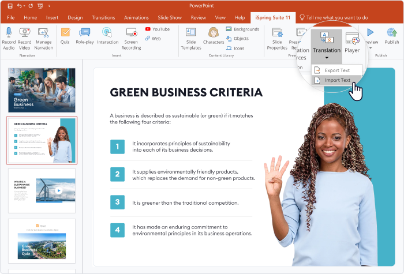The height and width of the screenshot is (274, 404).
Task: Expand the Preview dropdown arrow
Action: (x=371, y=48)
